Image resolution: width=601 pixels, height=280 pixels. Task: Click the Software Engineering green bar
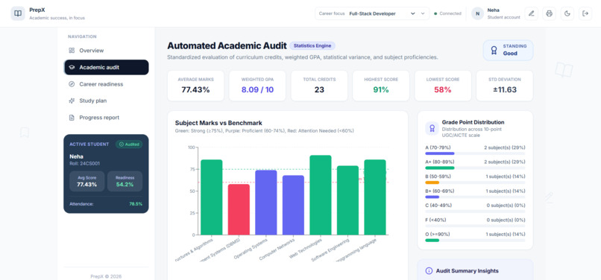[347, 200]
